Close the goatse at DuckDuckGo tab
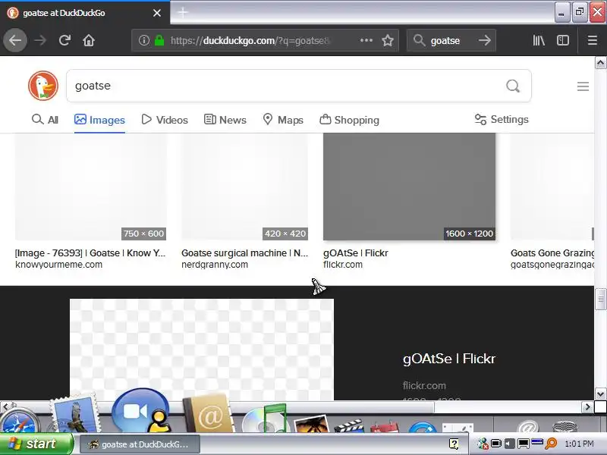The width and height of the screenshot is (607, 455). click(x=157, y=13)
